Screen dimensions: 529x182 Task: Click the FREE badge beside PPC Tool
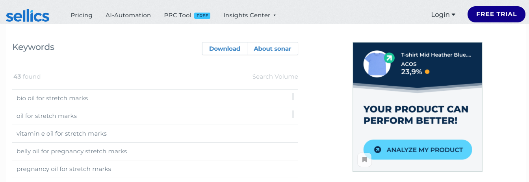(202, 16)
